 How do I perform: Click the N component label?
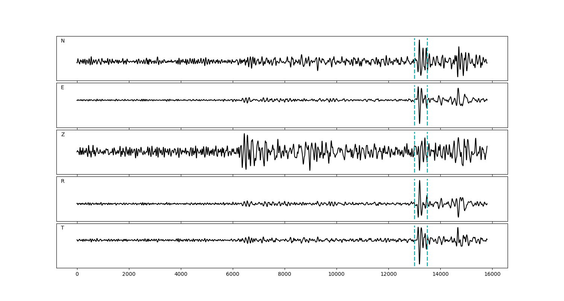(x=63, y=41)
